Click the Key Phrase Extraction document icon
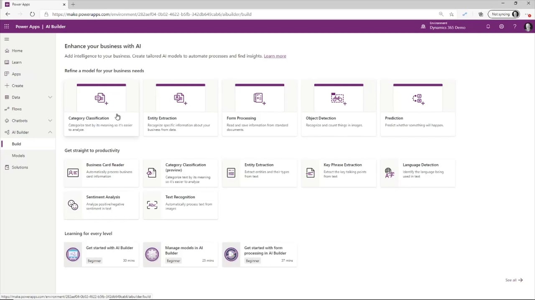 click(310, 172)
